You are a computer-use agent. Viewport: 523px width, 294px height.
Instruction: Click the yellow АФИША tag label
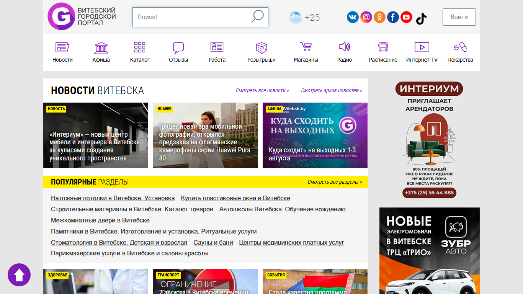(275, 109)
